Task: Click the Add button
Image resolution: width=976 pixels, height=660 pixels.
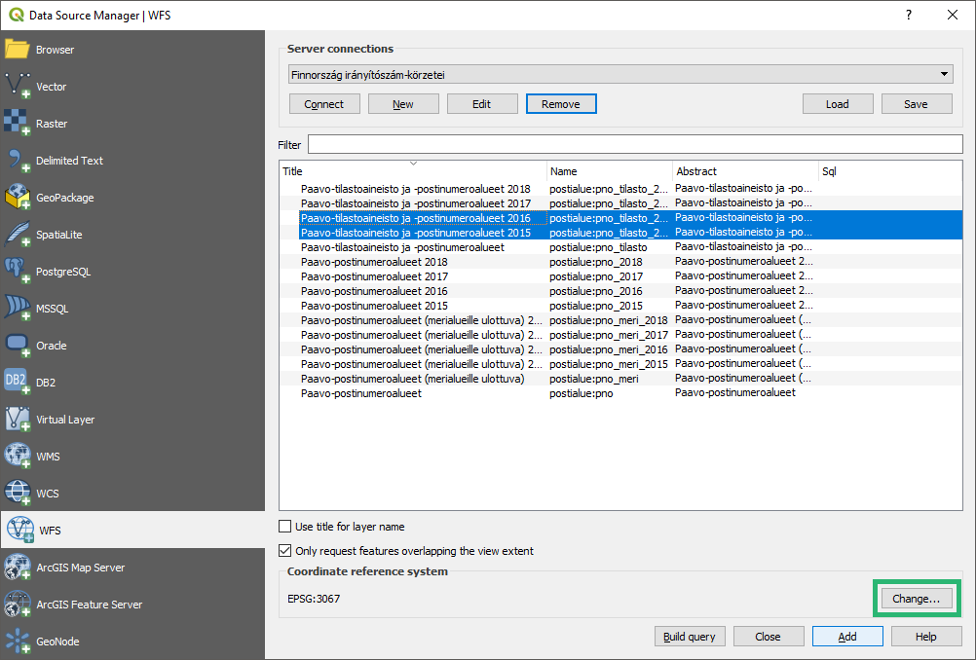Action: [847, 637]
